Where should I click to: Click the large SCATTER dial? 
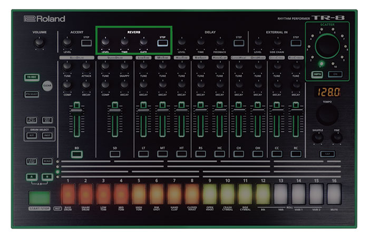point(327,46)
